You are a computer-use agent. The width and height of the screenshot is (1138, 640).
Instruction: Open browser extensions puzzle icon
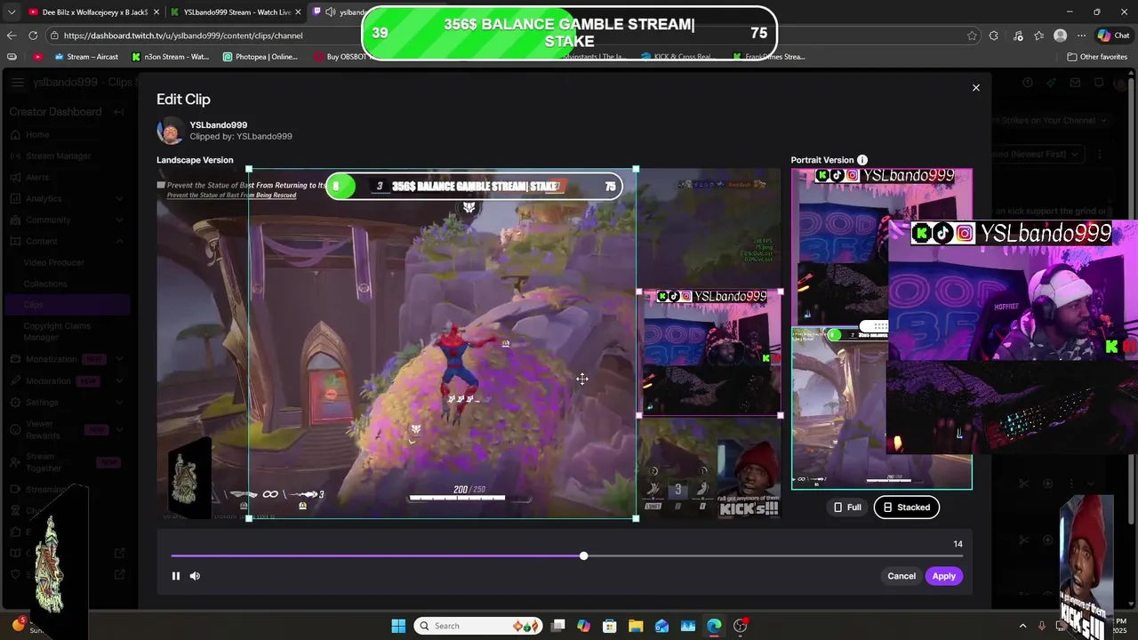point(994,36)
